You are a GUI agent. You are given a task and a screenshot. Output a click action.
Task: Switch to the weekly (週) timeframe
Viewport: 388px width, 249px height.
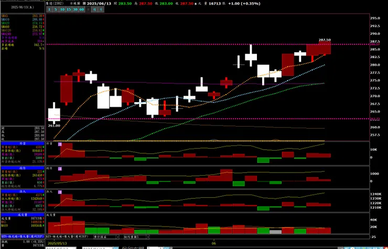point(94,9)
